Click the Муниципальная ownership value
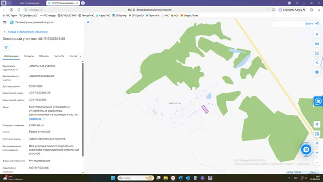 click(39, 161)
